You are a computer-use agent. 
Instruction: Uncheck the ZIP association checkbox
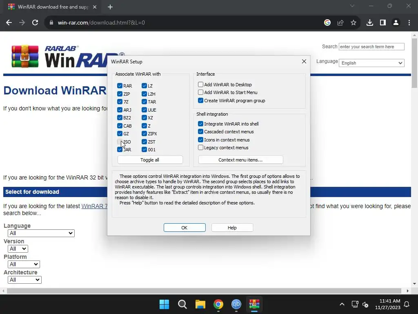point(120,94)
